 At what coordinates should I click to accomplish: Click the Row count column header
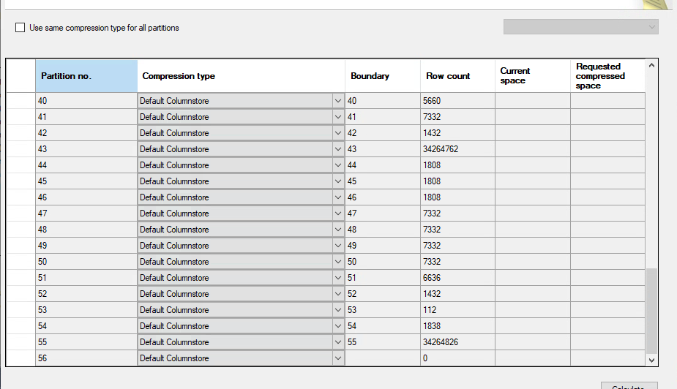(457, 76)
